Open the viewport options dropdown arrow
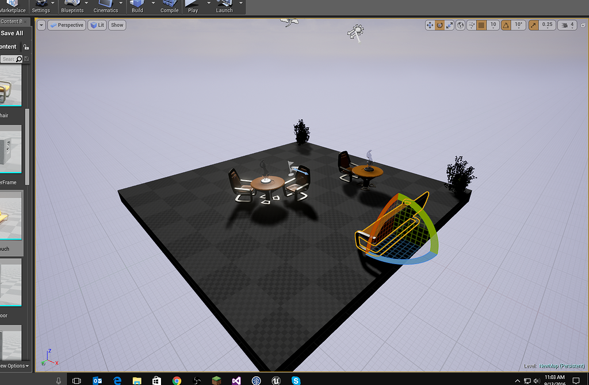This screenshot has width=589, height=385. click(x=40, y=25)
